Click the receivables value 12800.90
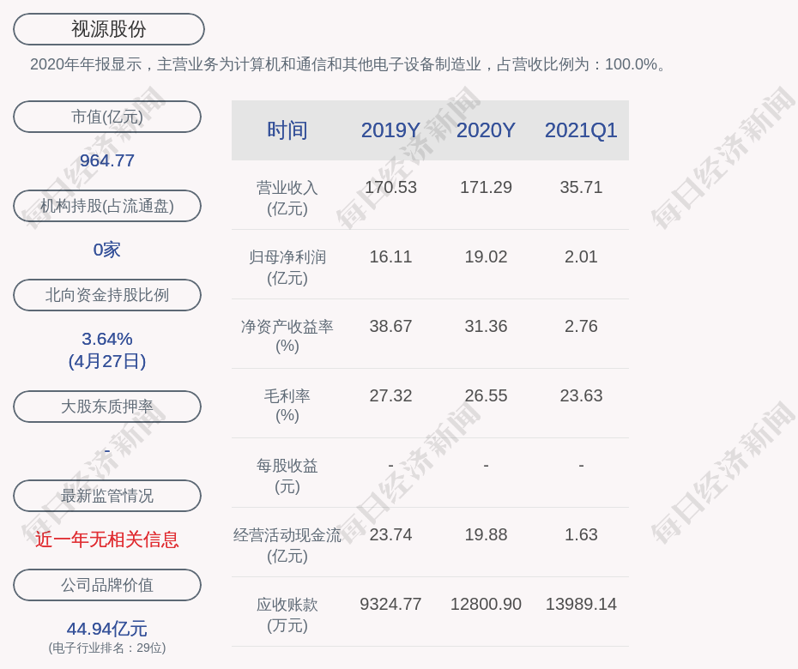 (486, 605)
